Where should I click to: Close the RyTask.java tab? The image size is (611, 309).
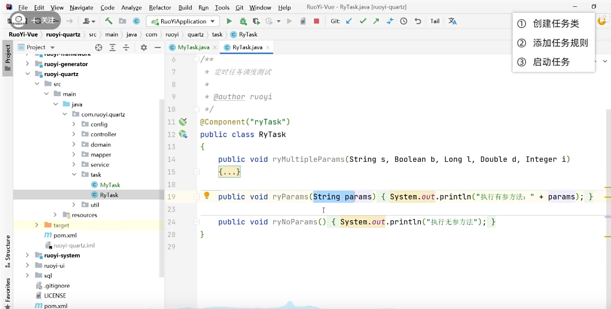(267, 48)
